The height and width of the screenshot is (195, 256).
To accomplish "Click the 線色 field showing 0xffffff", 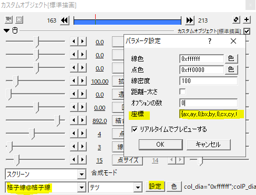I will pos(201,59).
